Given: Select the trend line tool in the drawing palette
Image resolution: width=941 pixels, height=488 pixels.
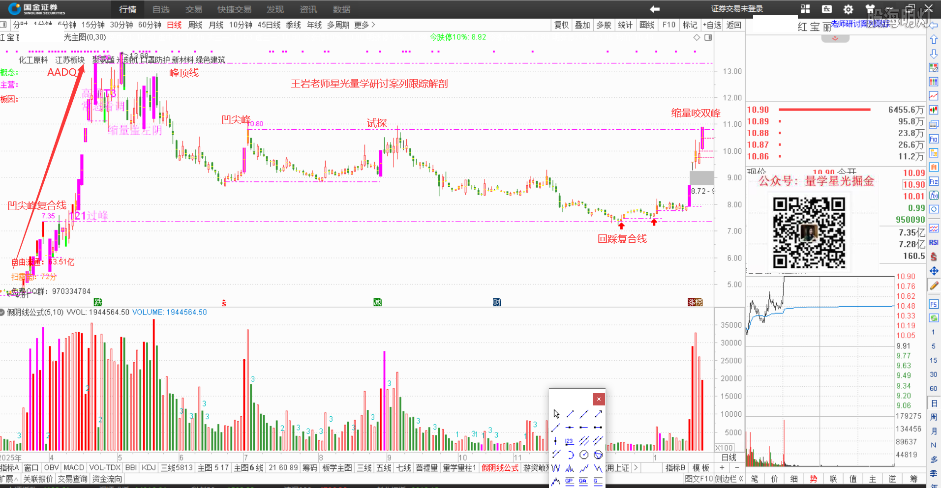Looking at the screenshot, I should (570, 414).
